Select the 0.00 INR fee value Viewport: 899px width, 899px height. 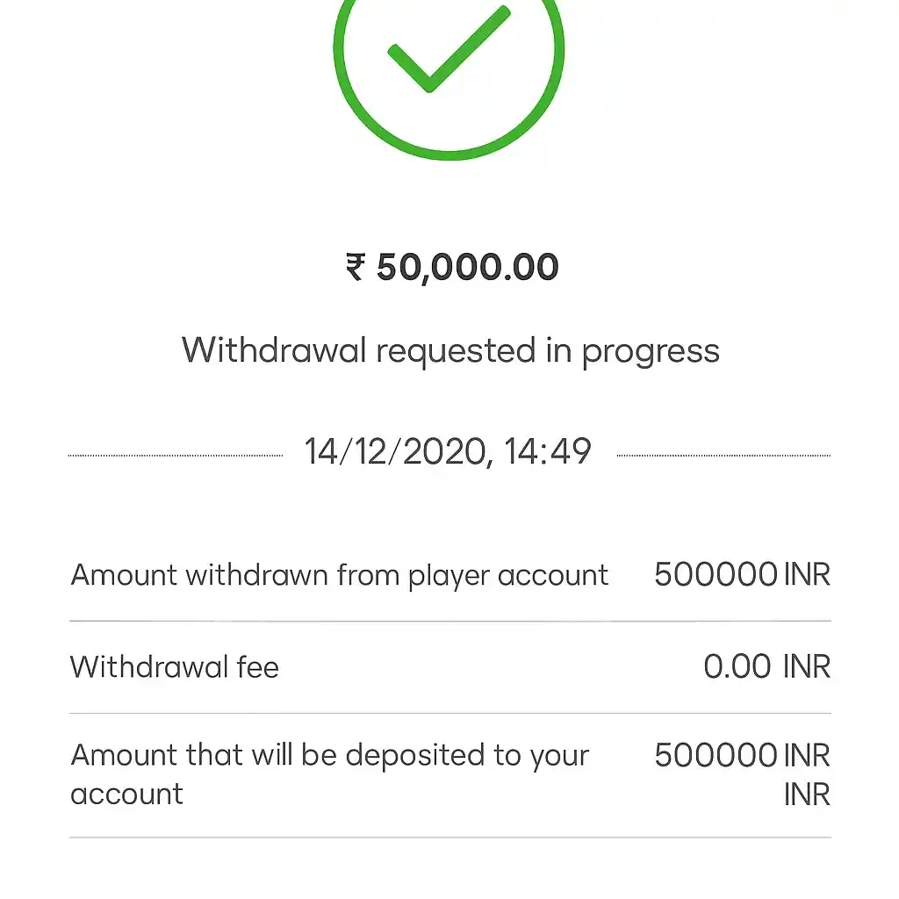(x=767, y=665)
